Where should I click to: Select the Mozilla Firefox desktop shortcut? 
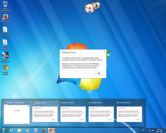[x=5, y=18]
